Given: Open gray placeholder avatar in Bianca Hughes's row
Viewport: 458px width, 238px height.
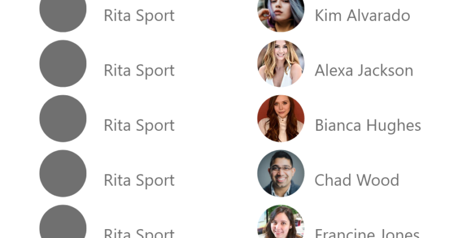Looking at the screenshot, I should point(63,118).
